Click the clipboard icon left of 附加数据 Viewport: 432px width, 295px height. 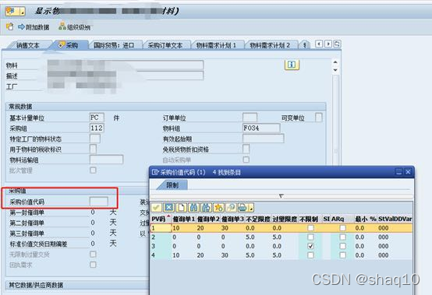pos(9,26)
